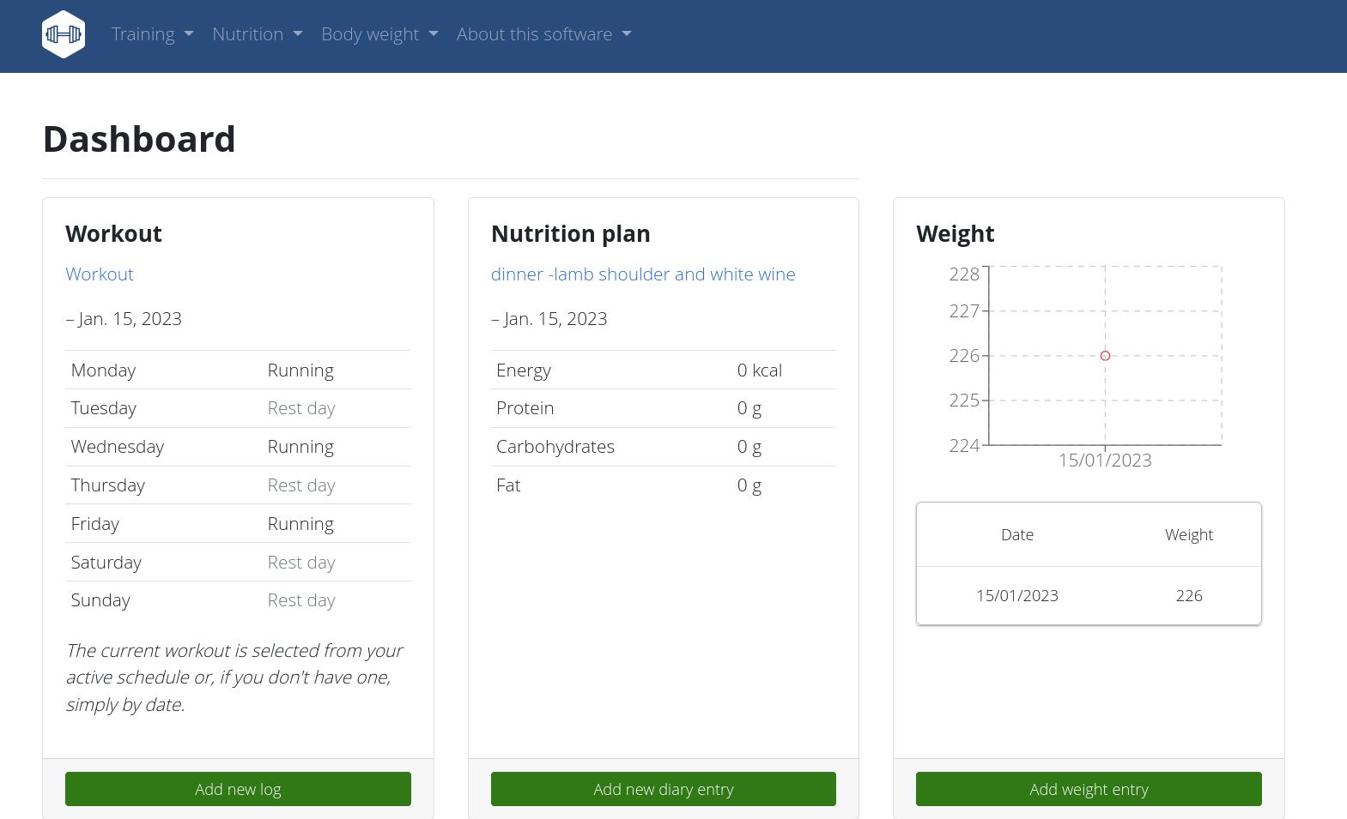Select the weight data point on chart

pyautogui.click(x=1105, y=356)
